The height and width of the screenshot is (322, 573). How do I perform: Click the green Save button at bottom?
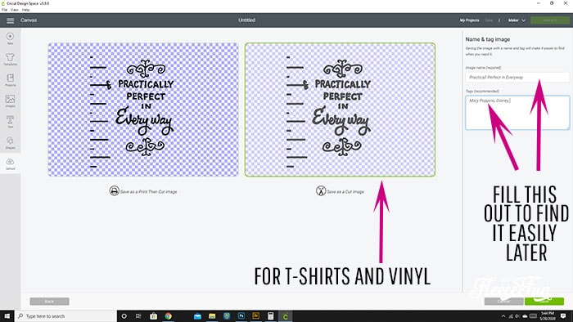[x=544, y=302]
